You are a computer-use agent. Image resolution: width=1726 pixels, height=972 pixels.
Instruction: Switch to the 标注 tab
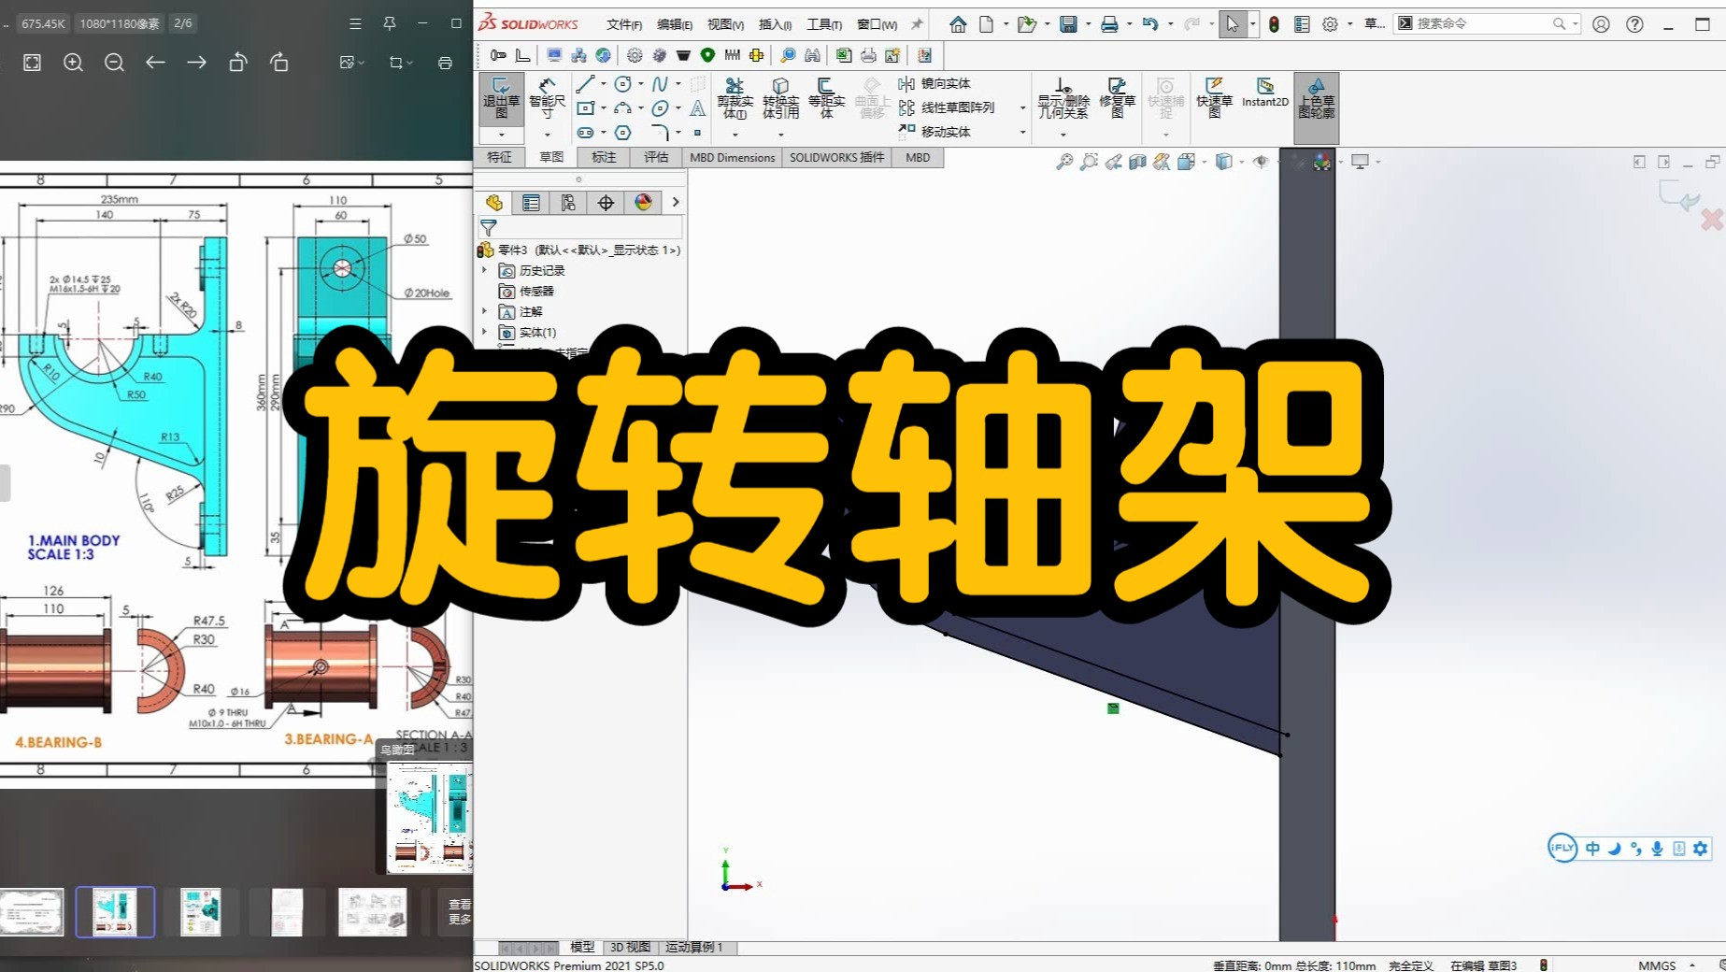click(x=604, y=157)
